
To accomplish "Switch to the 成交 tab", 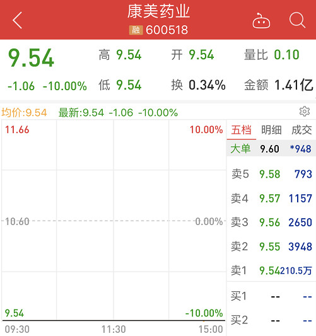I will tap(301, 130).
